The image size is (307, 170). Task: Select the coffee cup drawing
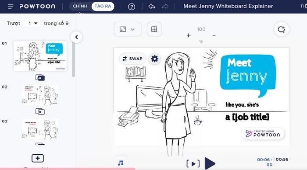(198, 121)
